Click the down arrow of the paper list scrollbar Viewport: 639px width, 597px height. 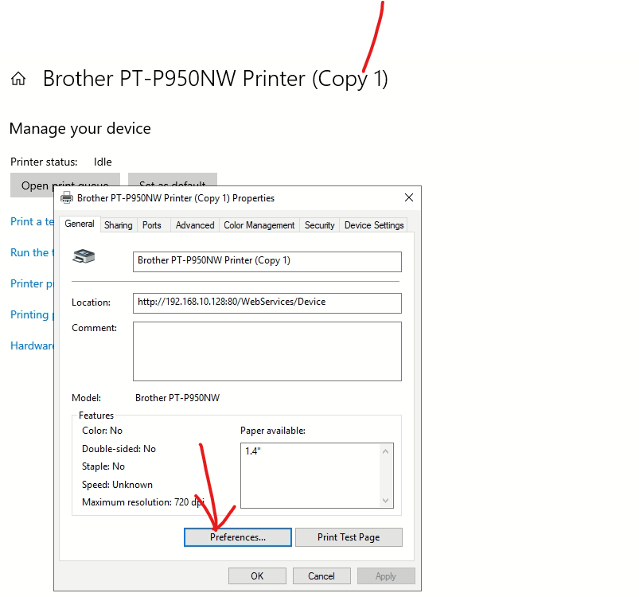pyautogui.click(x=385, y=501)
